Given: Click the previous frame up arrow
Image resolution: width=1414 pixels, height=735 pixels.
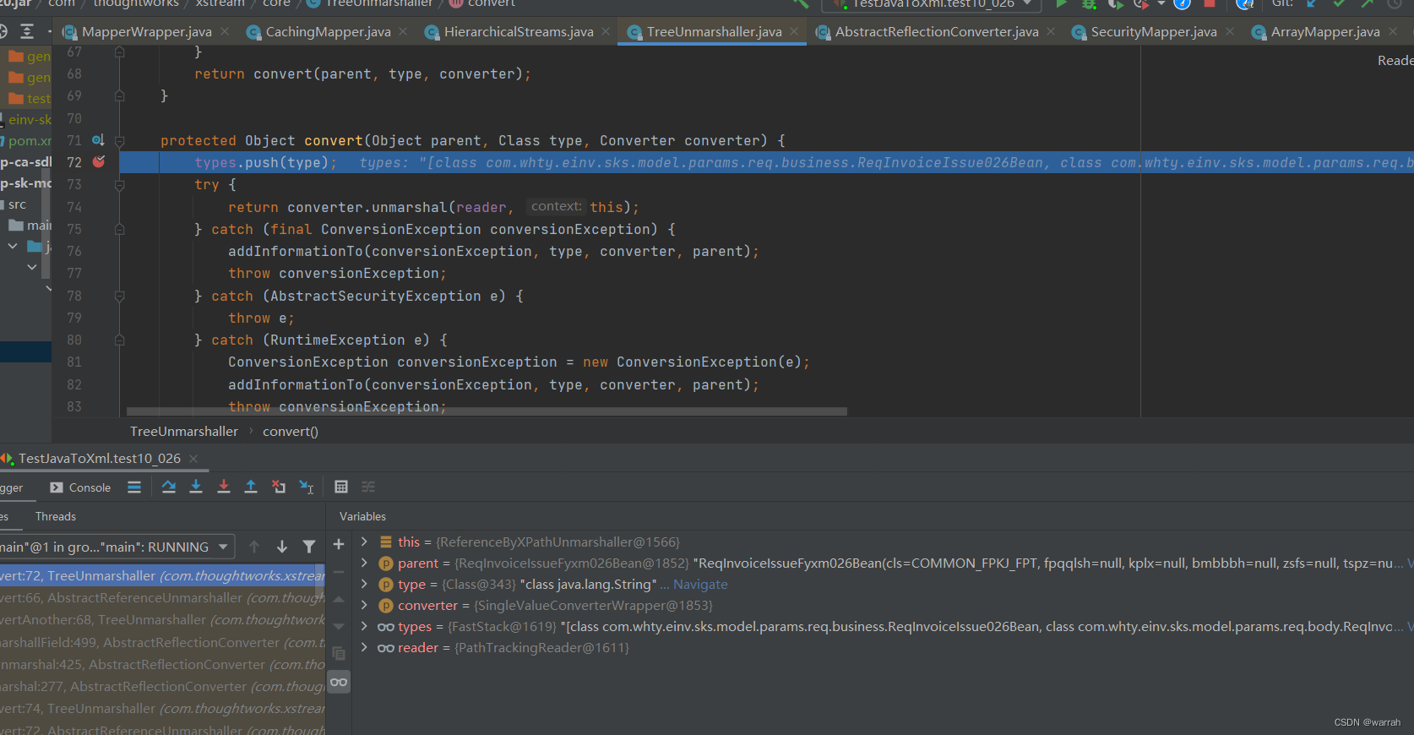Looking at the screenshot, I should coord(254,547).
